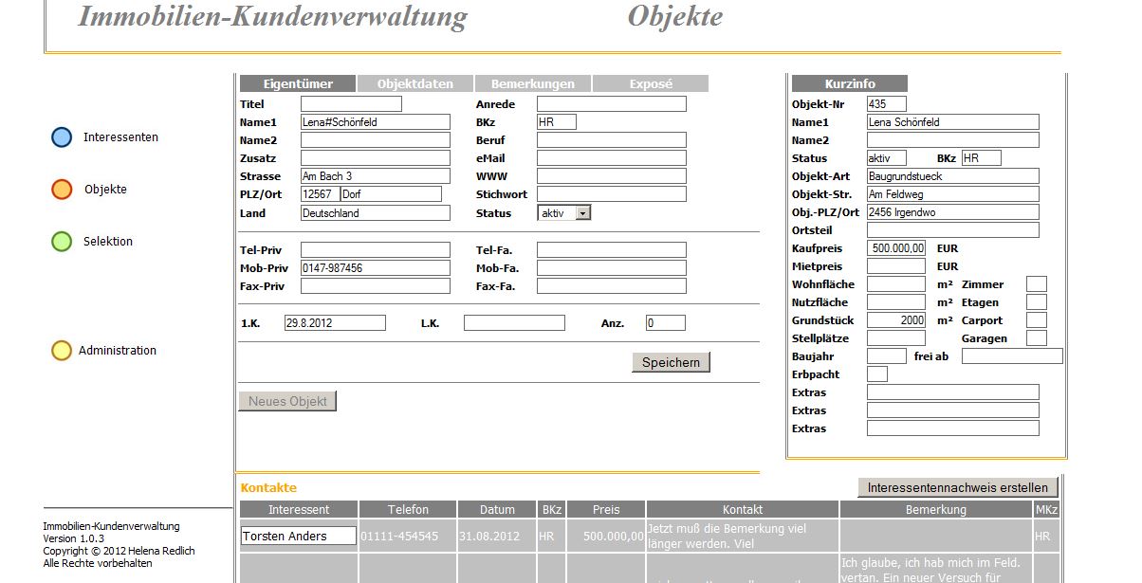Click the Kaufpreis field showing 500.000,00
The width and height of the screenshot is (1142, 583).
click(894, 247)
